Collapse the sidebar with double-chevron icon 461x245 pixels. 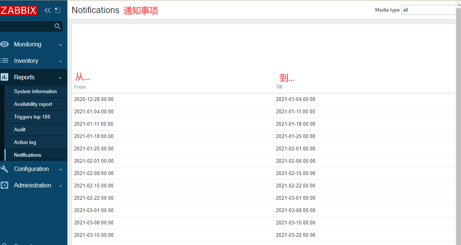[x=47, y=10]
